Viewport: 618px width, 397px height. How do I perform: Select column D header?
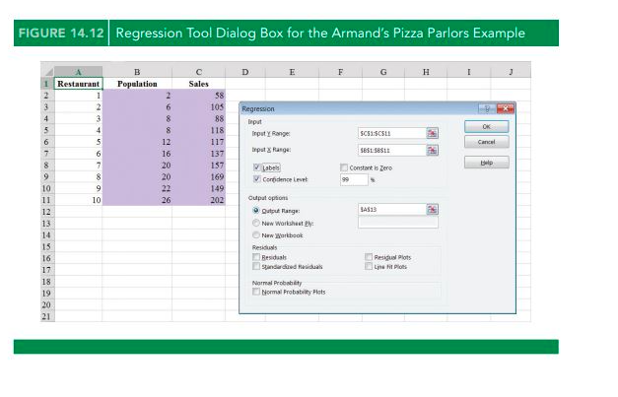pyautogui.click(x=245, y=72)
